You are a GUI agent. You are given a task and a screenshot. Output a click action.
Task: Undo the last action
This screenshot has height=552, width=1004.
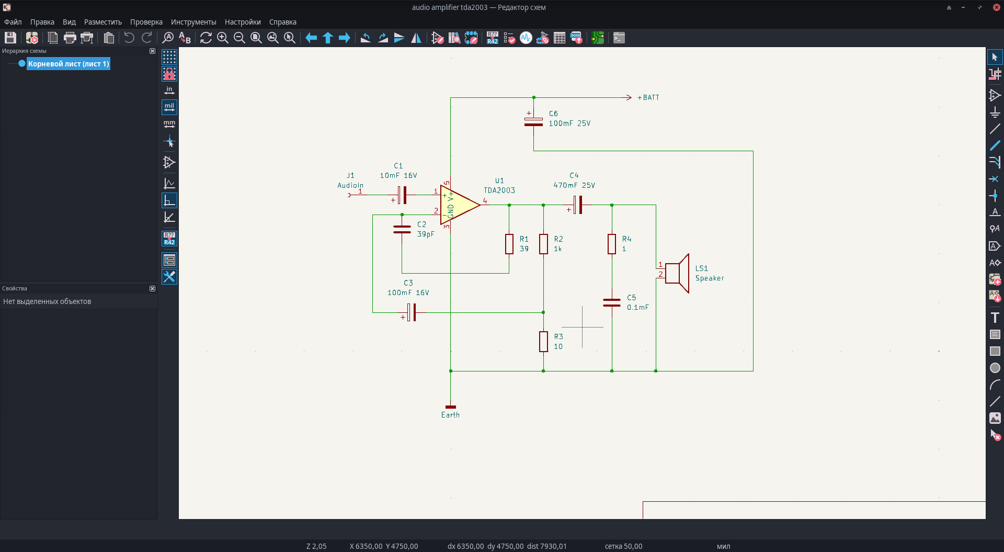(x=129, y=38)
